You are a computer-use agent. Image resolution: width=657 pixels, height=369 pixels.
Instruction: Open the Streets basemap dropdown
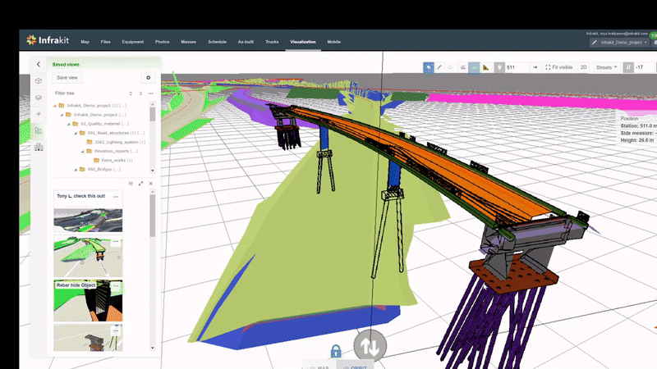coord(606,67)
